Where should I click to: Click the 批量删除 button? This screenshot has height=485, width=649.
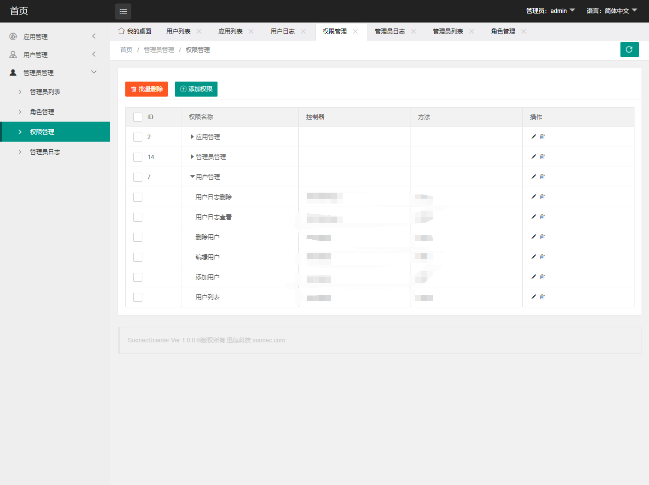tap(146, 89)
